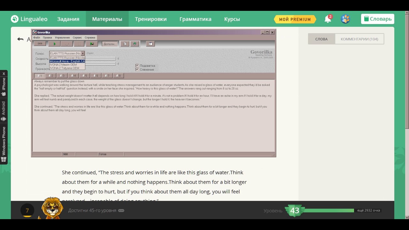Open the Справка menu
This screenshot has height=230, width=409.
90,37
